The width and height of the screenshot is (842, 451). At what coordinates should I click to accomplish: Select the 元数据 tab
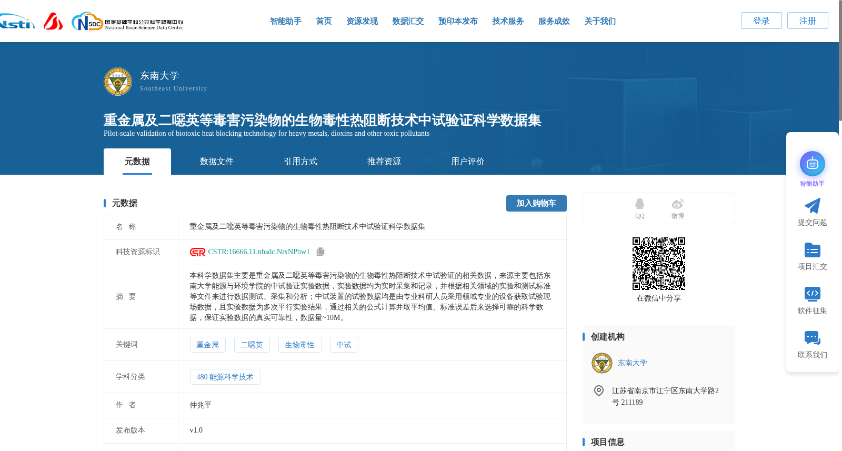pos(137,162)
